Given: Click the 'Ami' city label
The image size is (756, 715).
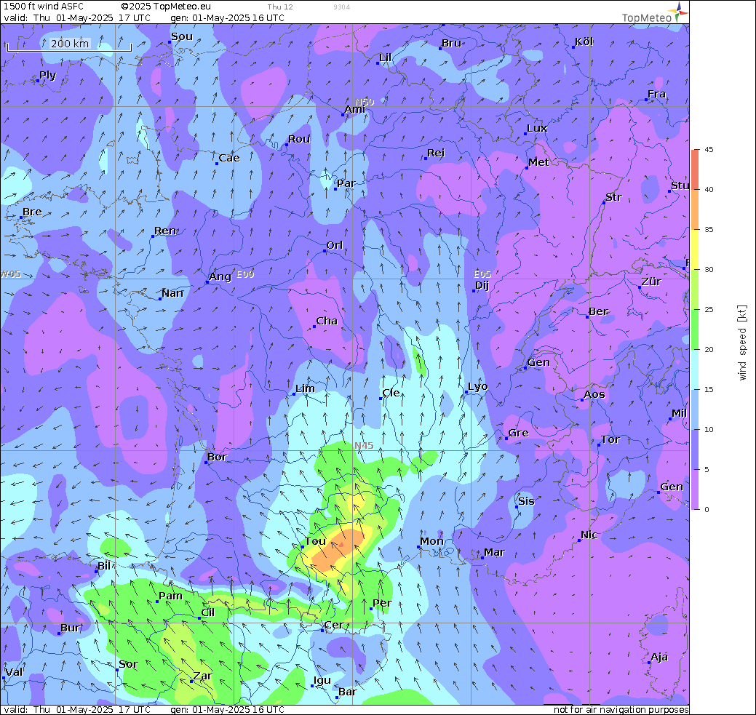Looking at the screenshot, I should (x=355, y=109).
